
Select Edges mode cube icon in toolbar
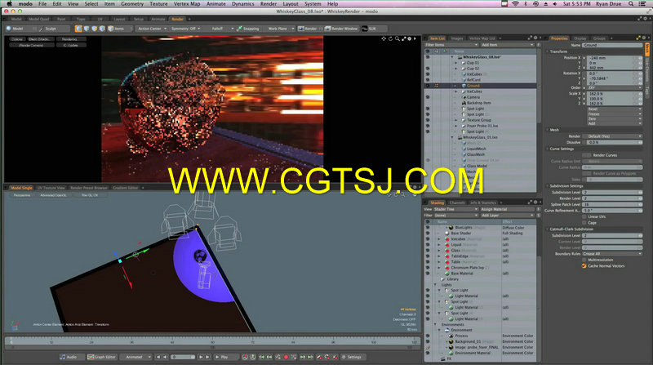[x=87, y=29]
